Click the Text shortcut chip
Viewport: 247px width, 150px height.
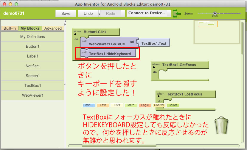(x=103, y=105)
